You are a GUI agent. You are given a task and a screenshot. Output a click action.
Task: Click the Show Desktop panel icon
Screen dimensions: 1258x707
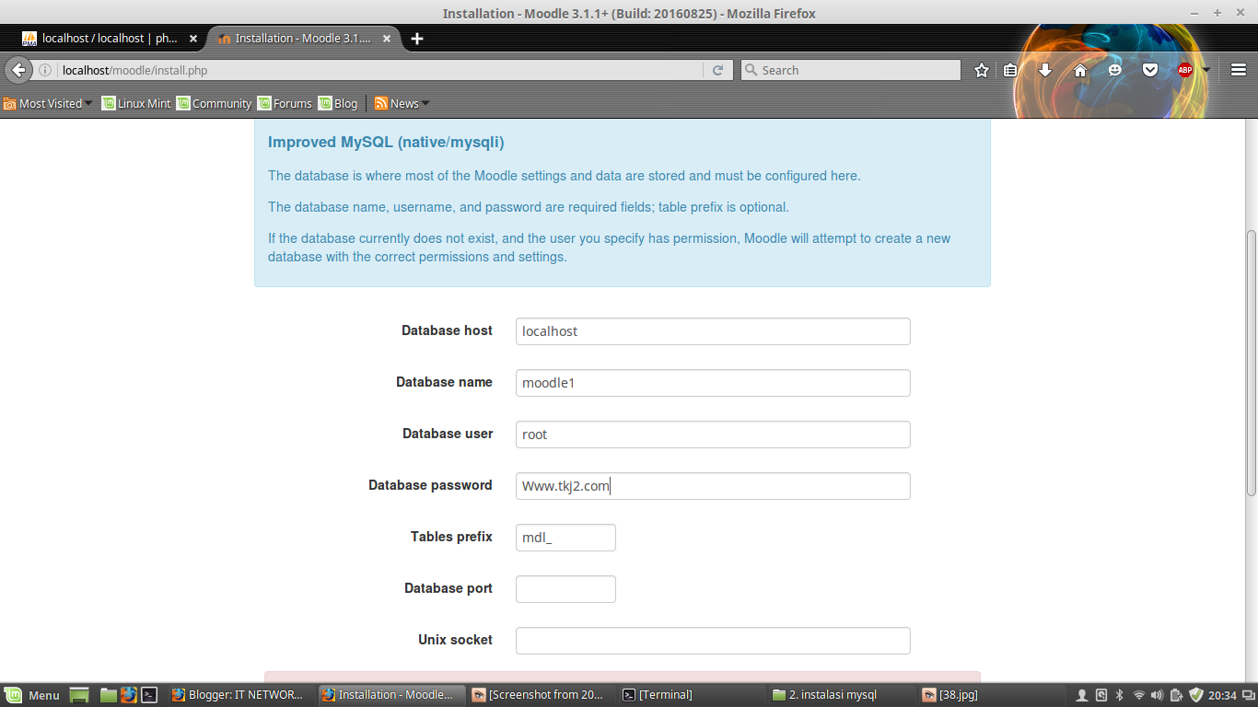point(79,695)
